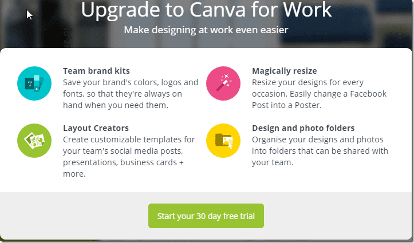Image resolution: width=414 pixels, height=243 pixels.
Task: Open the Design and photo folders heading
Action: (x=303, y=128)
